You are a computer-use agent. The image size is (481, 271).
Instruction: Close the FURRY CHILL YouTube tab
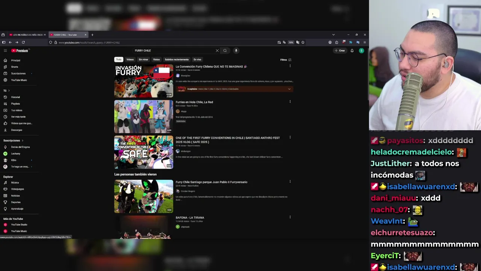pos(85,35)
